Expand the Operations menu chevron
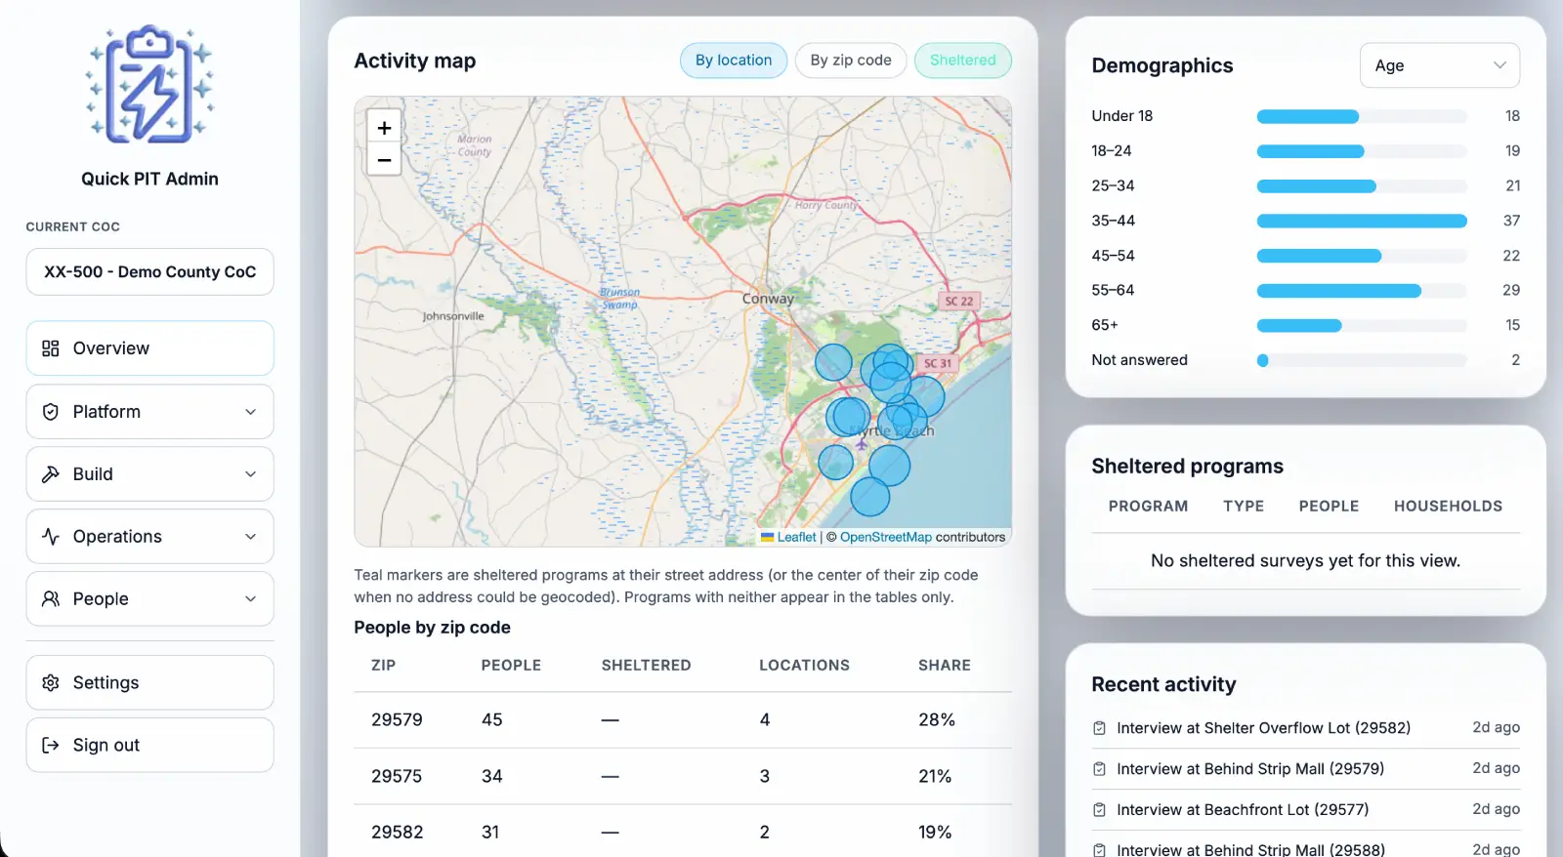1563x857 pixels. pos(251,537)
